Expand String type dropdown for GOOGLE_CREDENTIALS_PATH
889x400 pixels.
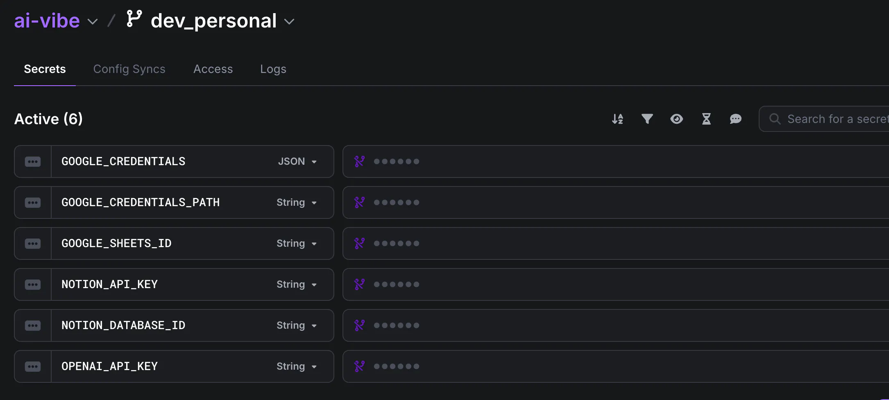pyautogui.click(x=297, y=202)
